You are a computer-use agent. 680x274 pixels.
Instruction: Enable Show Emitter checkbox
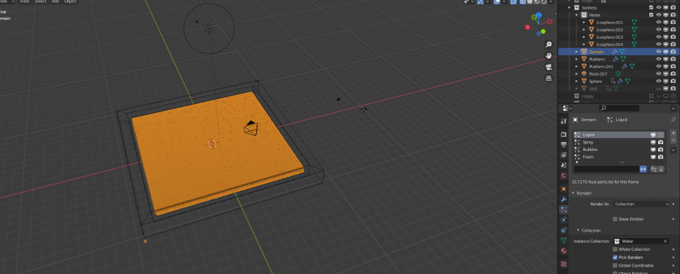tap(615, 219)
